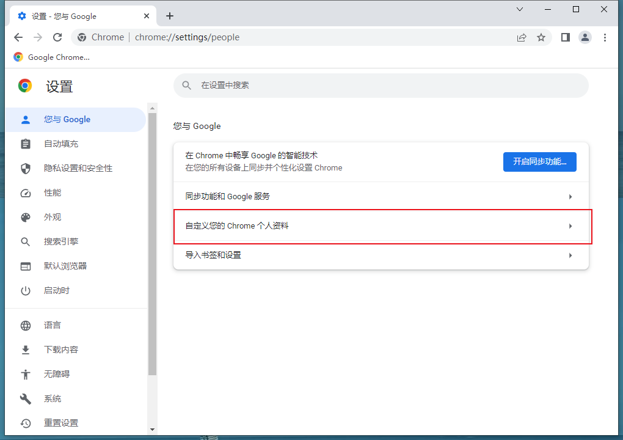Click the Chrome profile avatar icon
The height and width of the screenshot is (440, 623).
click(585, 37)
